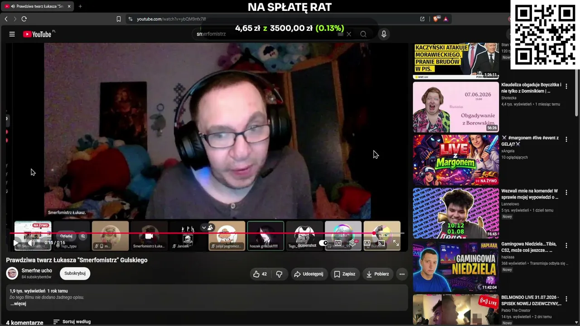
Task: Open the Live z Margonem stream thumbnail
Action: (x=456, y=160)
